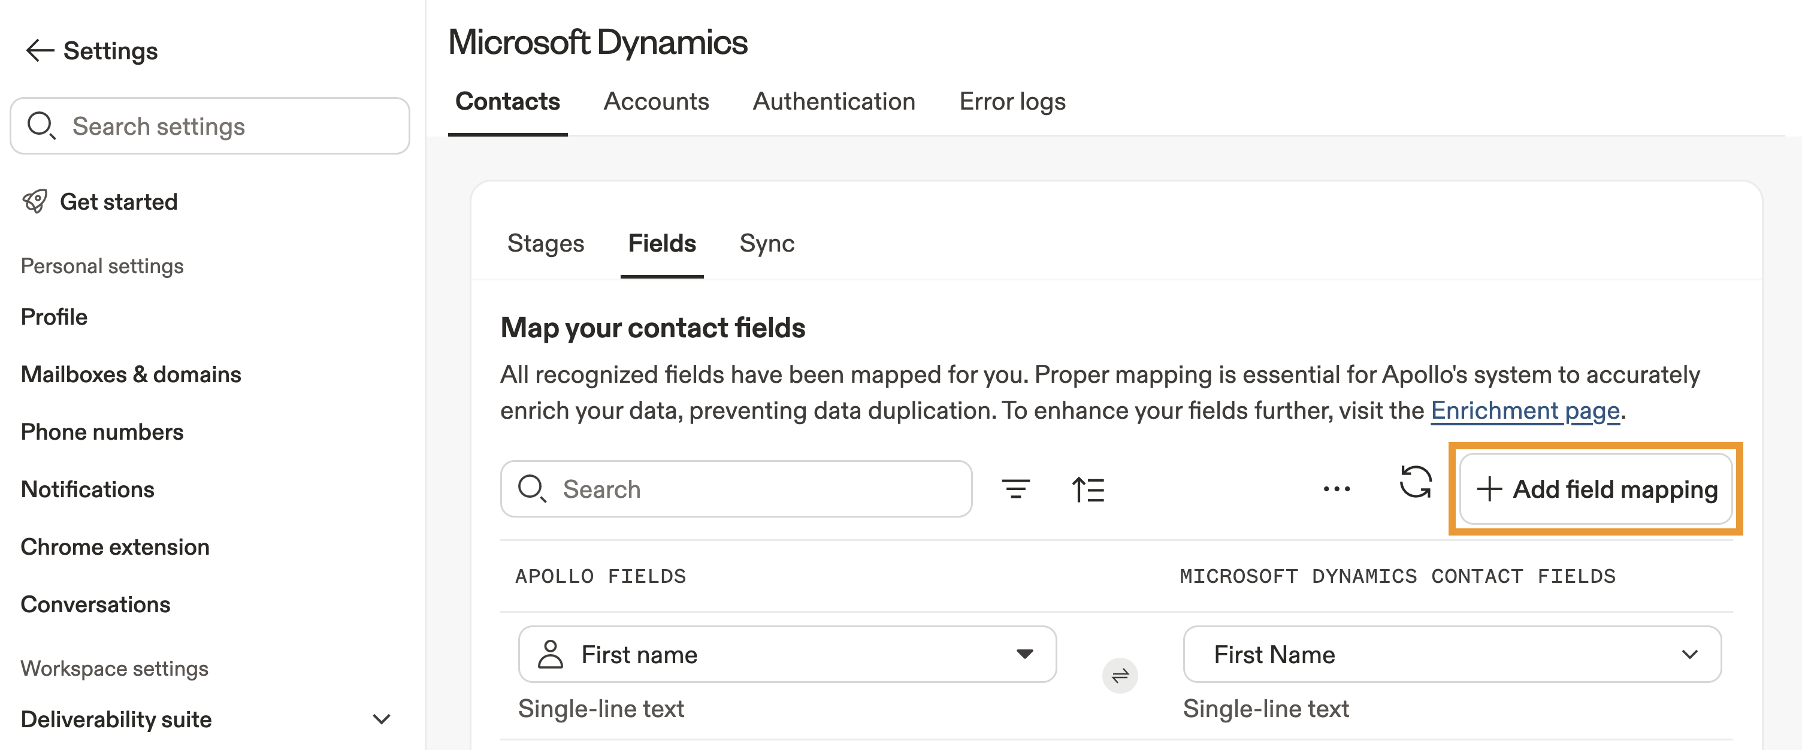The width and height of the screenshot is (1802, 750).
Task: Click the swap arrows between First name fields
Action: point(1119,675)
